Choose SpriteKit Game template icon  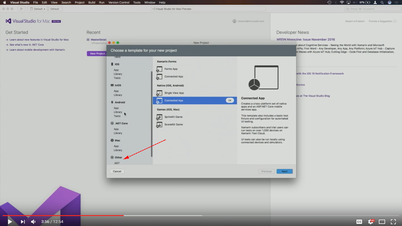point(159,117)
